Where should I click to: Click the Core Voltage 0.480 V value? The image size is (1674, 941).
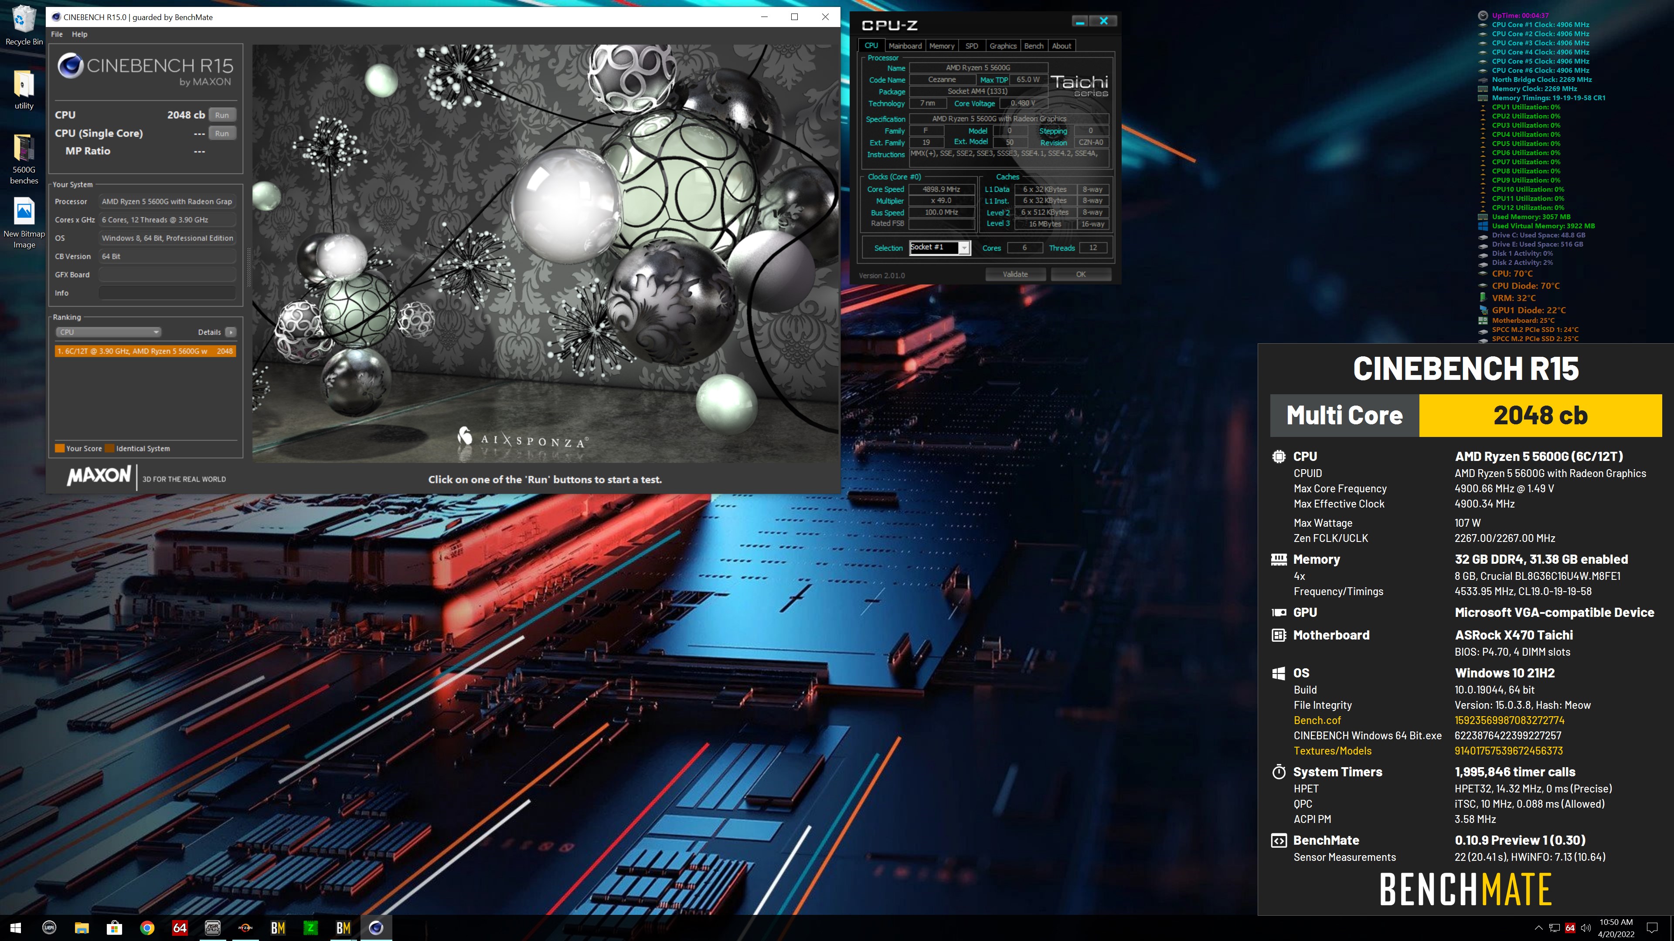tap(1024, 103)
